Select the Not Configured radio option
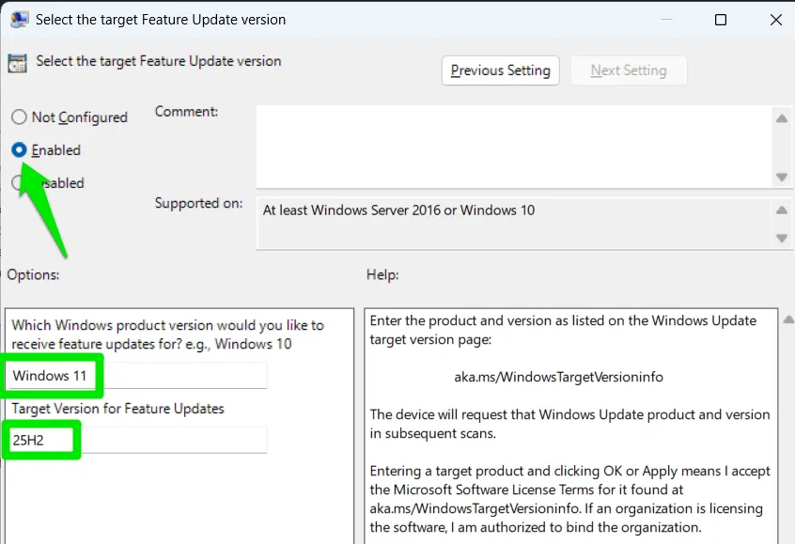This screenshot has width=795, height=544. point(19,117)
